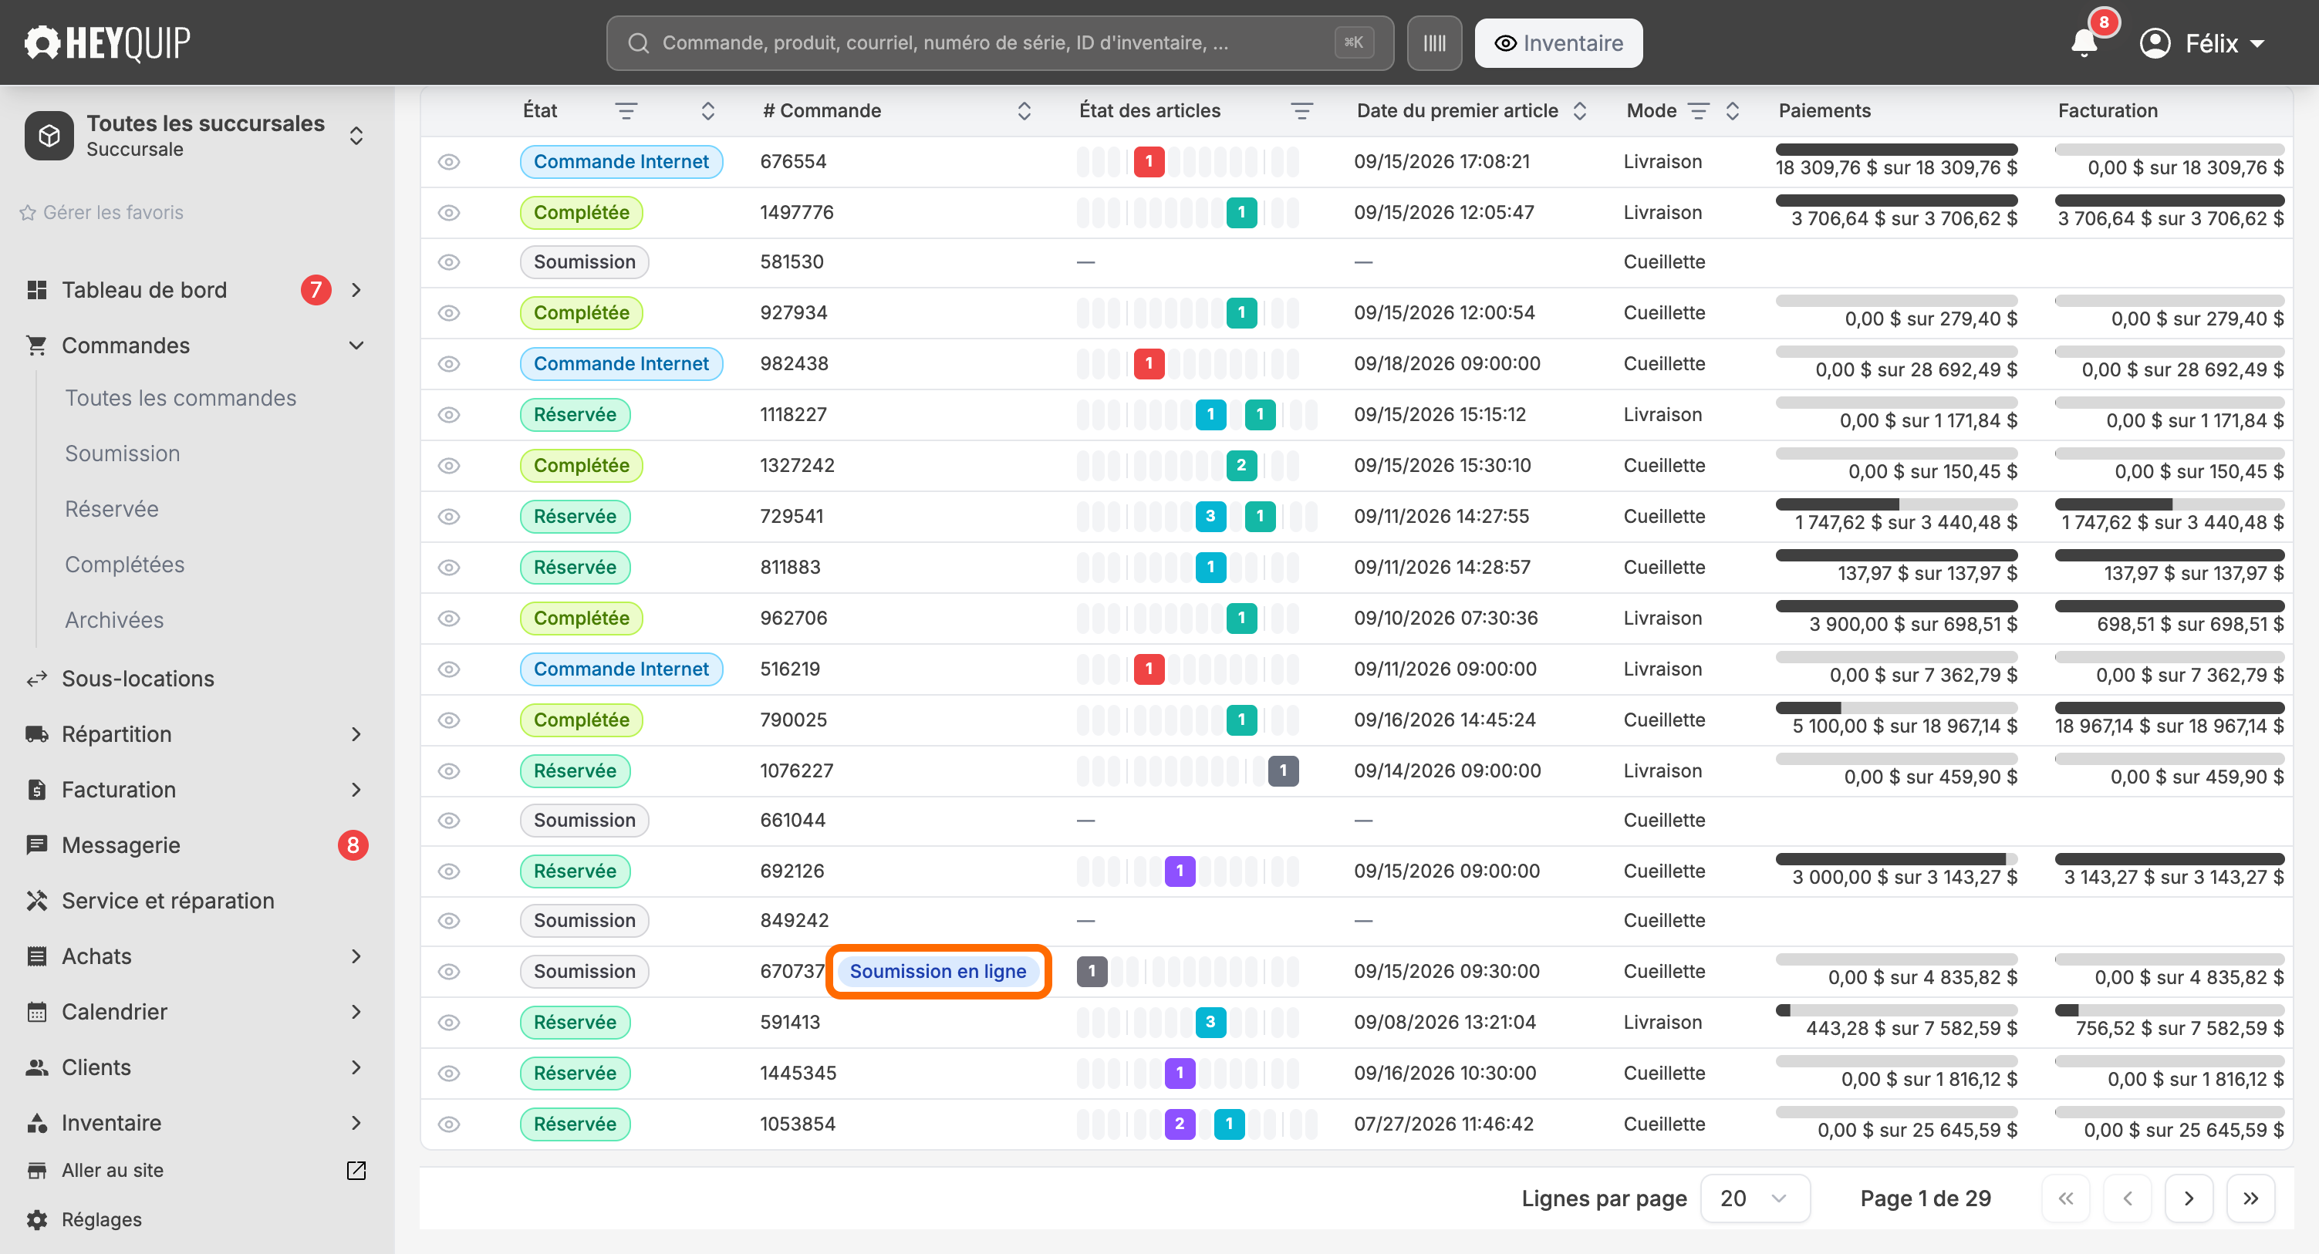Click the Inventaire button in top bar

[x=1558, y=43]
